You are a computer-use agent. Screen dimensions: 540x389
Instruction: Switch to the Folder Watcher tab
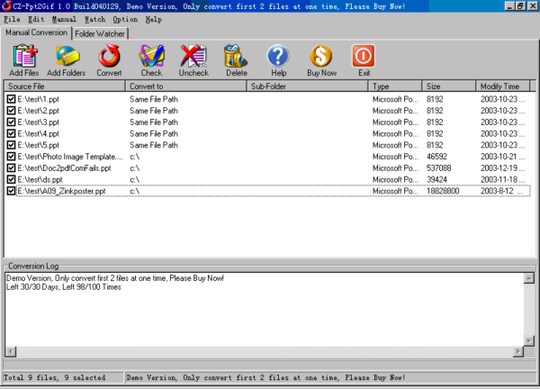tap(100, 33)
